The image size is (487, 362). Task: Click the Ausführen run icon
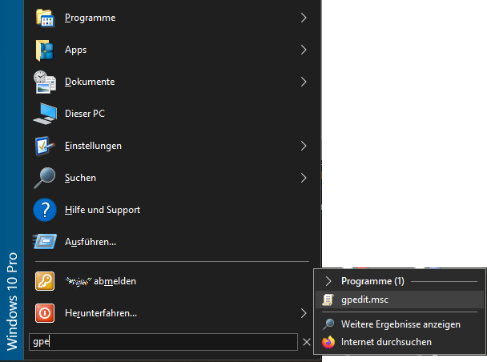pyautogui.click(x=45, y=242)
